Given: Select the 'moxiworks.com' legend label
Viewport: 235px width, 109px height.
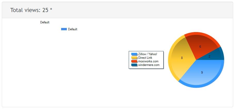Looking at the screenshot, I should pos(148,61).
